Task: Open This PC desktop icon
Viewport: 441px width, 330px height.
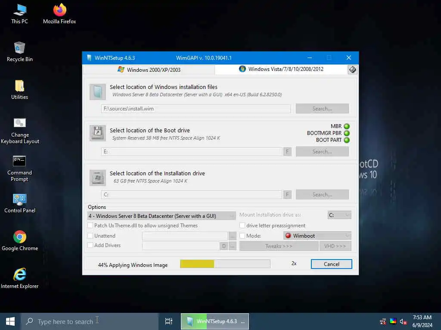Action: click(x=19, y=14)
